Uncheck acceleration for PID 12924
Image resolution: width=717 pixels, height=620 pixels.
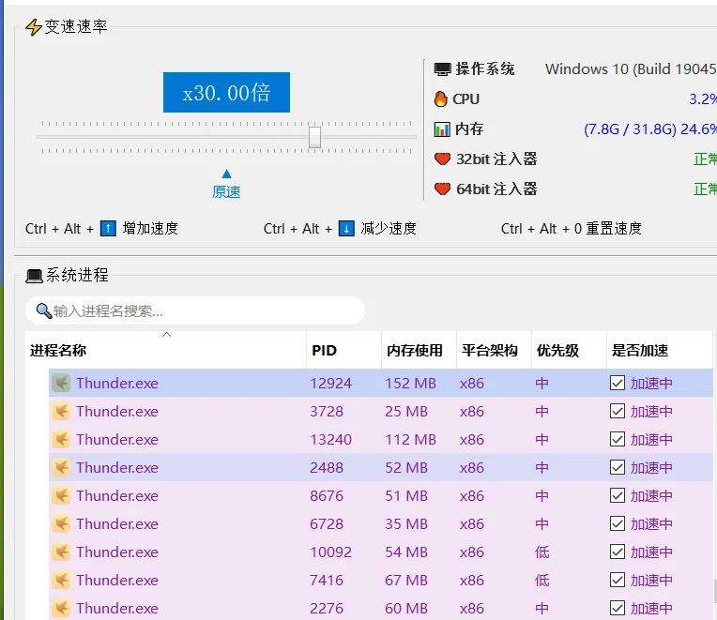(x=618, y=383)
